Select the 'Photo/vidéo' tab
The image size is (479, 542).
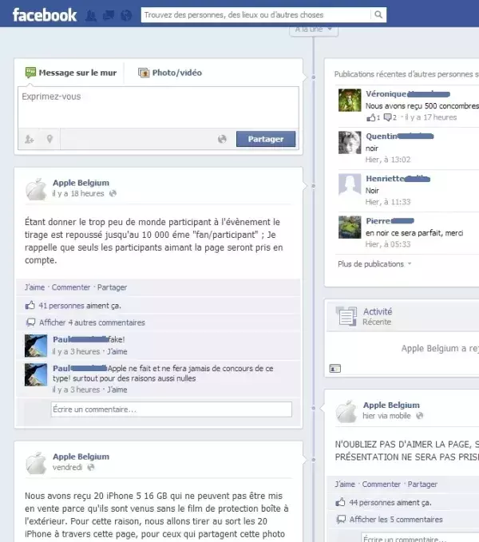click(x=170, y=73)
